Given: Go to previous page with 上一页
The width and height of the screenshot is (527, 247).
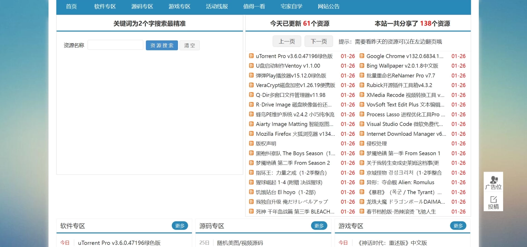Looking at the screenshot, I should point(287,41).
